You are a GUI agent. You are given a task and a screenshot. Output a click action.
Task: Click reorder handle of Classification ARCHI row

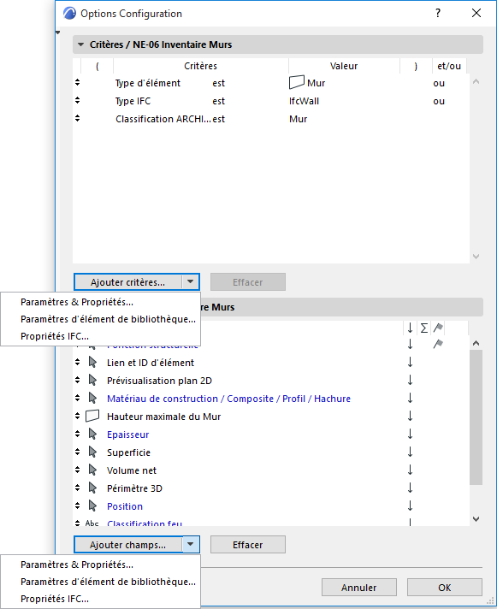point(77,118)
